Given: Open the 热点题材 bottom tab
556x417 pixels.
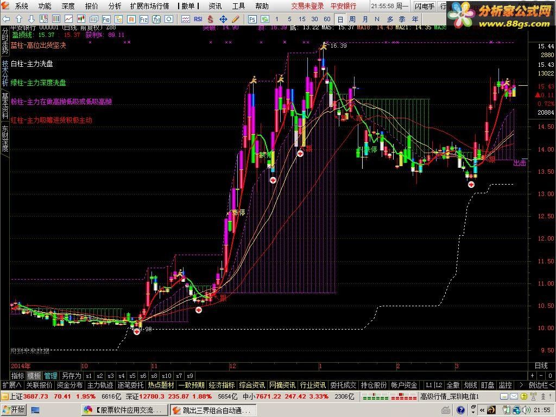Looking at the screenshot, I should [161, 385].
